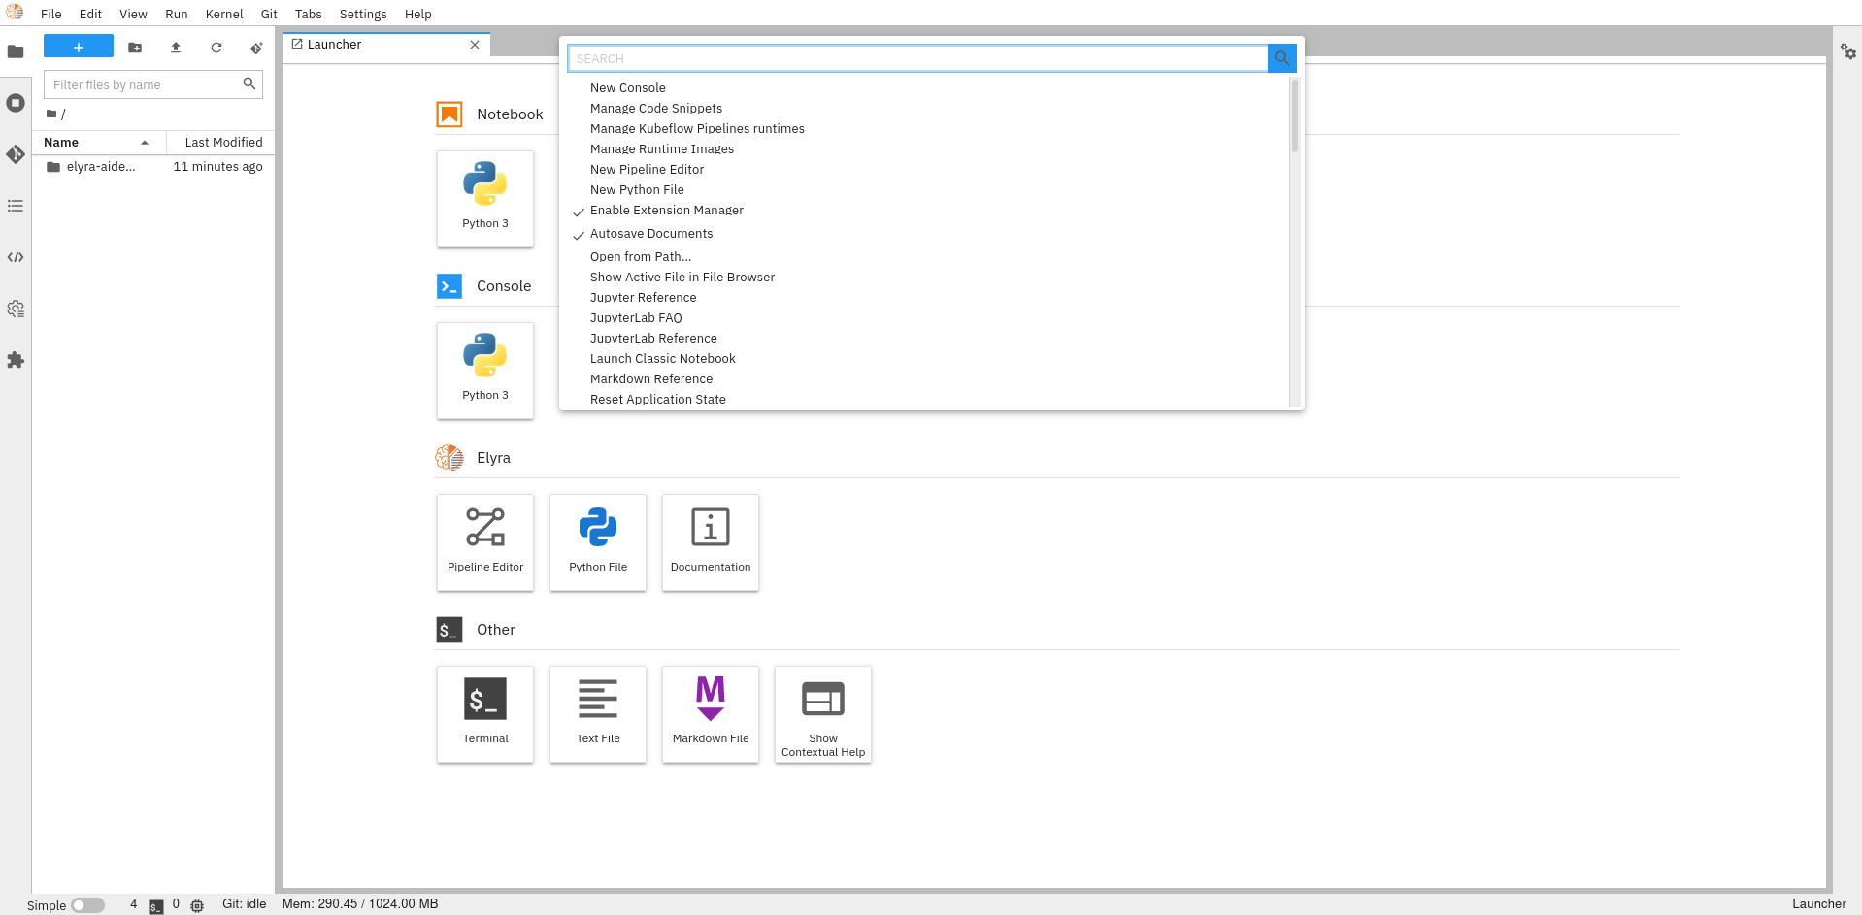Open the Elyra Pipeline Editor card
Screen dimensions: 1862x915
485,542
